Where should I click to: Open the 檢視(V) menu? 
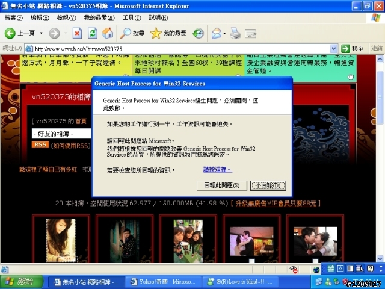67,18
